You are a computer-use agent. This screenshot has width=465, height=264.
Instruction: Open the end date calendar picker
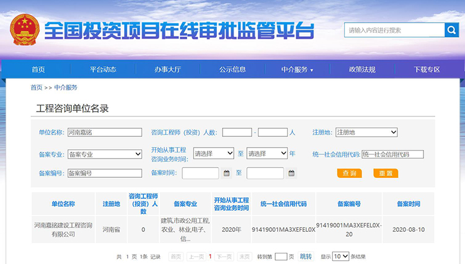point(291,173)
